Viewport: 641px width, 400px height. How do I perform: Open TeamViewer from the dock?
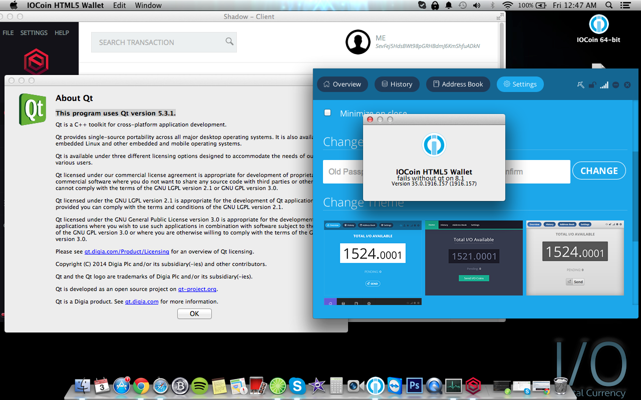(395, 385)
